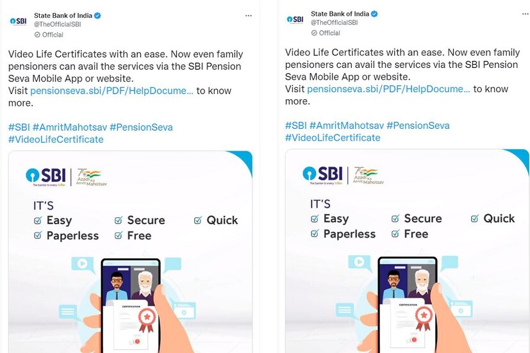The width and height of the screenshot is (530, 353).
Task: Open more options menu on left tweet
Action: tap(249, 15)
